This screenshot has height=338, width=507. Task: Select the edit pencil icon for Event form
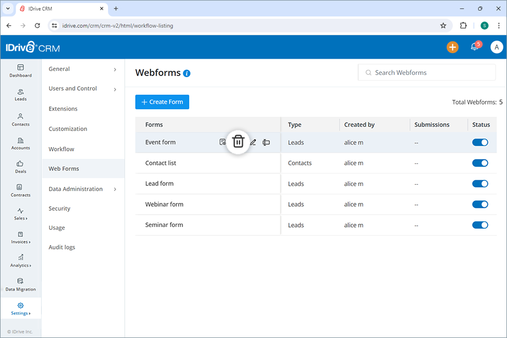[252, 142]
